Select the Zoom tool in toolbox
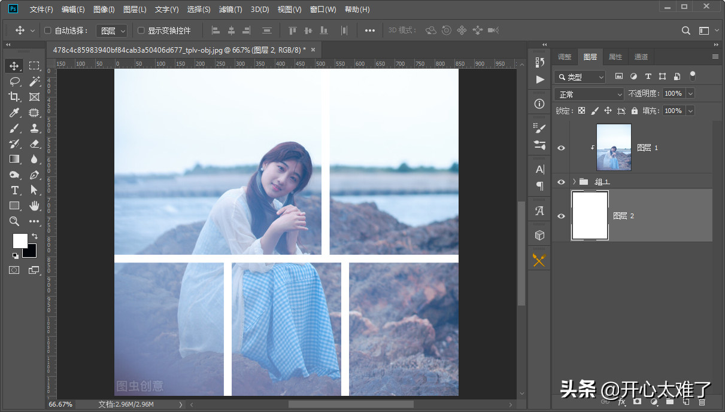The height and width of the screenshot is (412, 725). (14, 221)
